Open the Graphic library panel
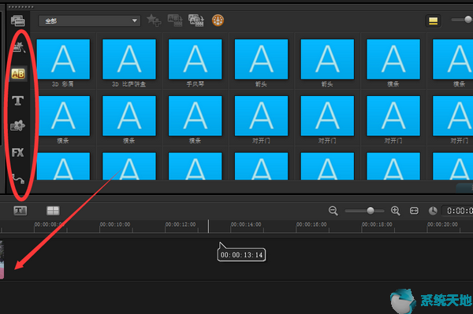The height and width of the screenshot is (314, 473). pyautogui.click(x=18, y=126)
